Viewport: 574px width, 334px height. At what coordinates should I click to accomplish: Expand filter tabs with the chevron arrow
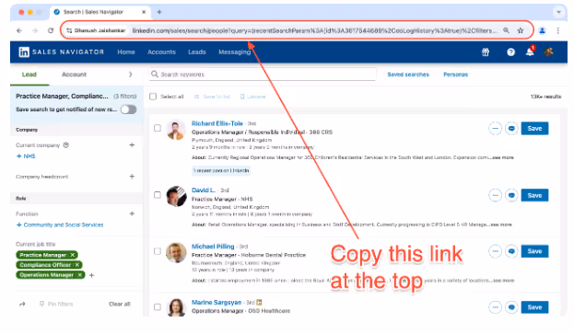click(x=130, y=75)
